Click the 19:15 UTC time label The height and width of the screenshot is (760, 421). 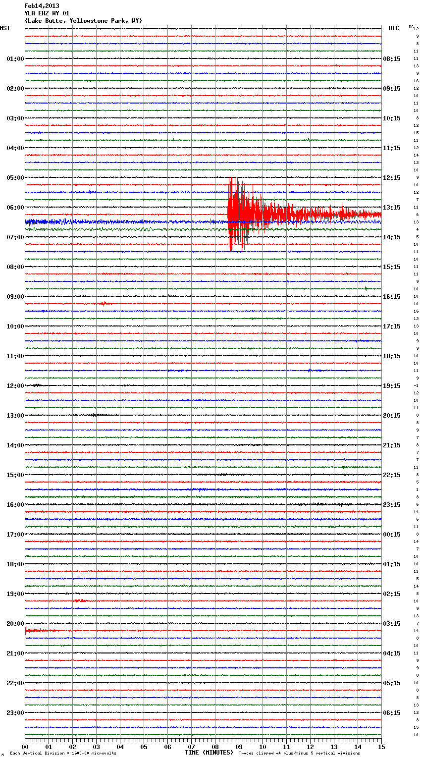[392, 386]
